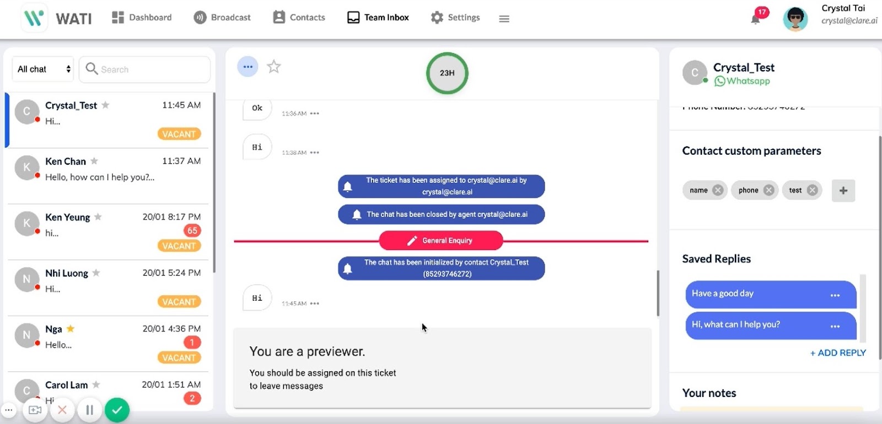Expand the hamburger menu in top bar
882x424 pixels.
504,19
